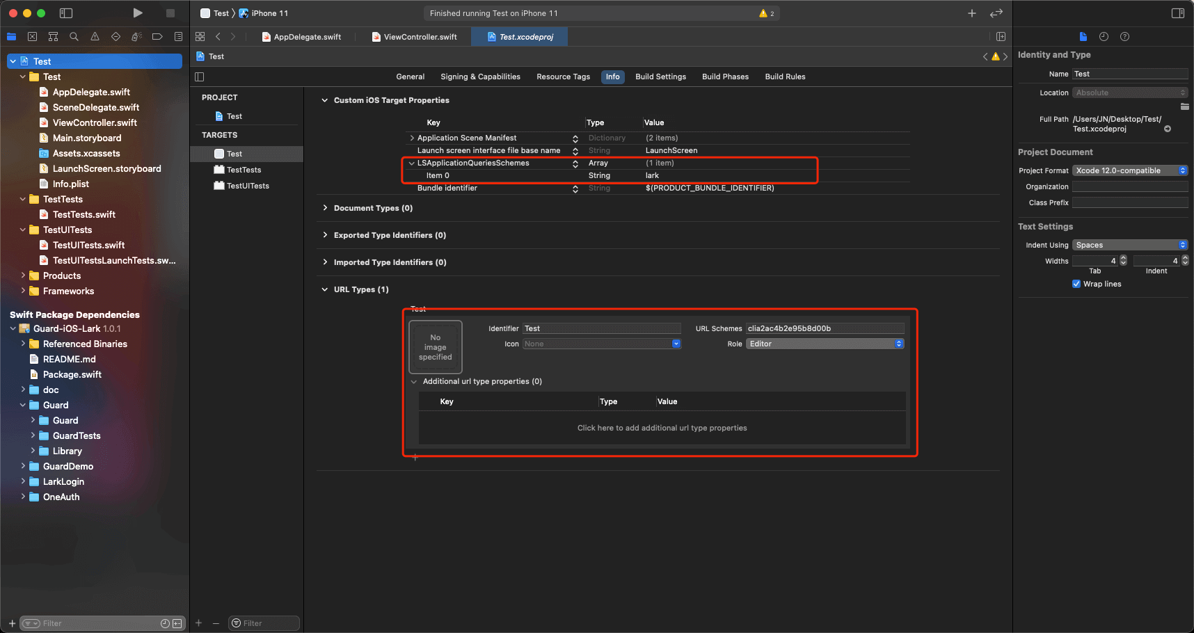The image size is (1194, 633).
Task: Open the History inspector clock icon
Action: 1104,37
